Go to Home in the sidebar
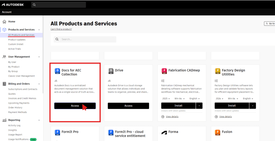The height and width of the screenshot is (141, 275). 12,22
